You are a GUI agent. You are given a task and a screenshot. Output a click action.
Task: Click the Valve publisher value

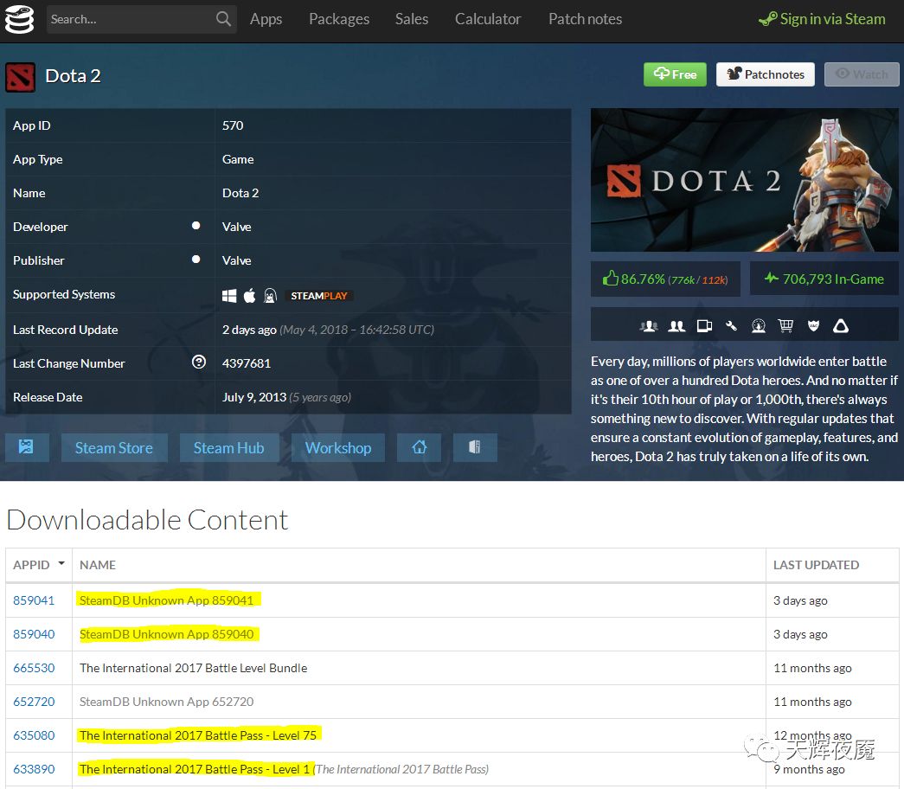[237, 260]
